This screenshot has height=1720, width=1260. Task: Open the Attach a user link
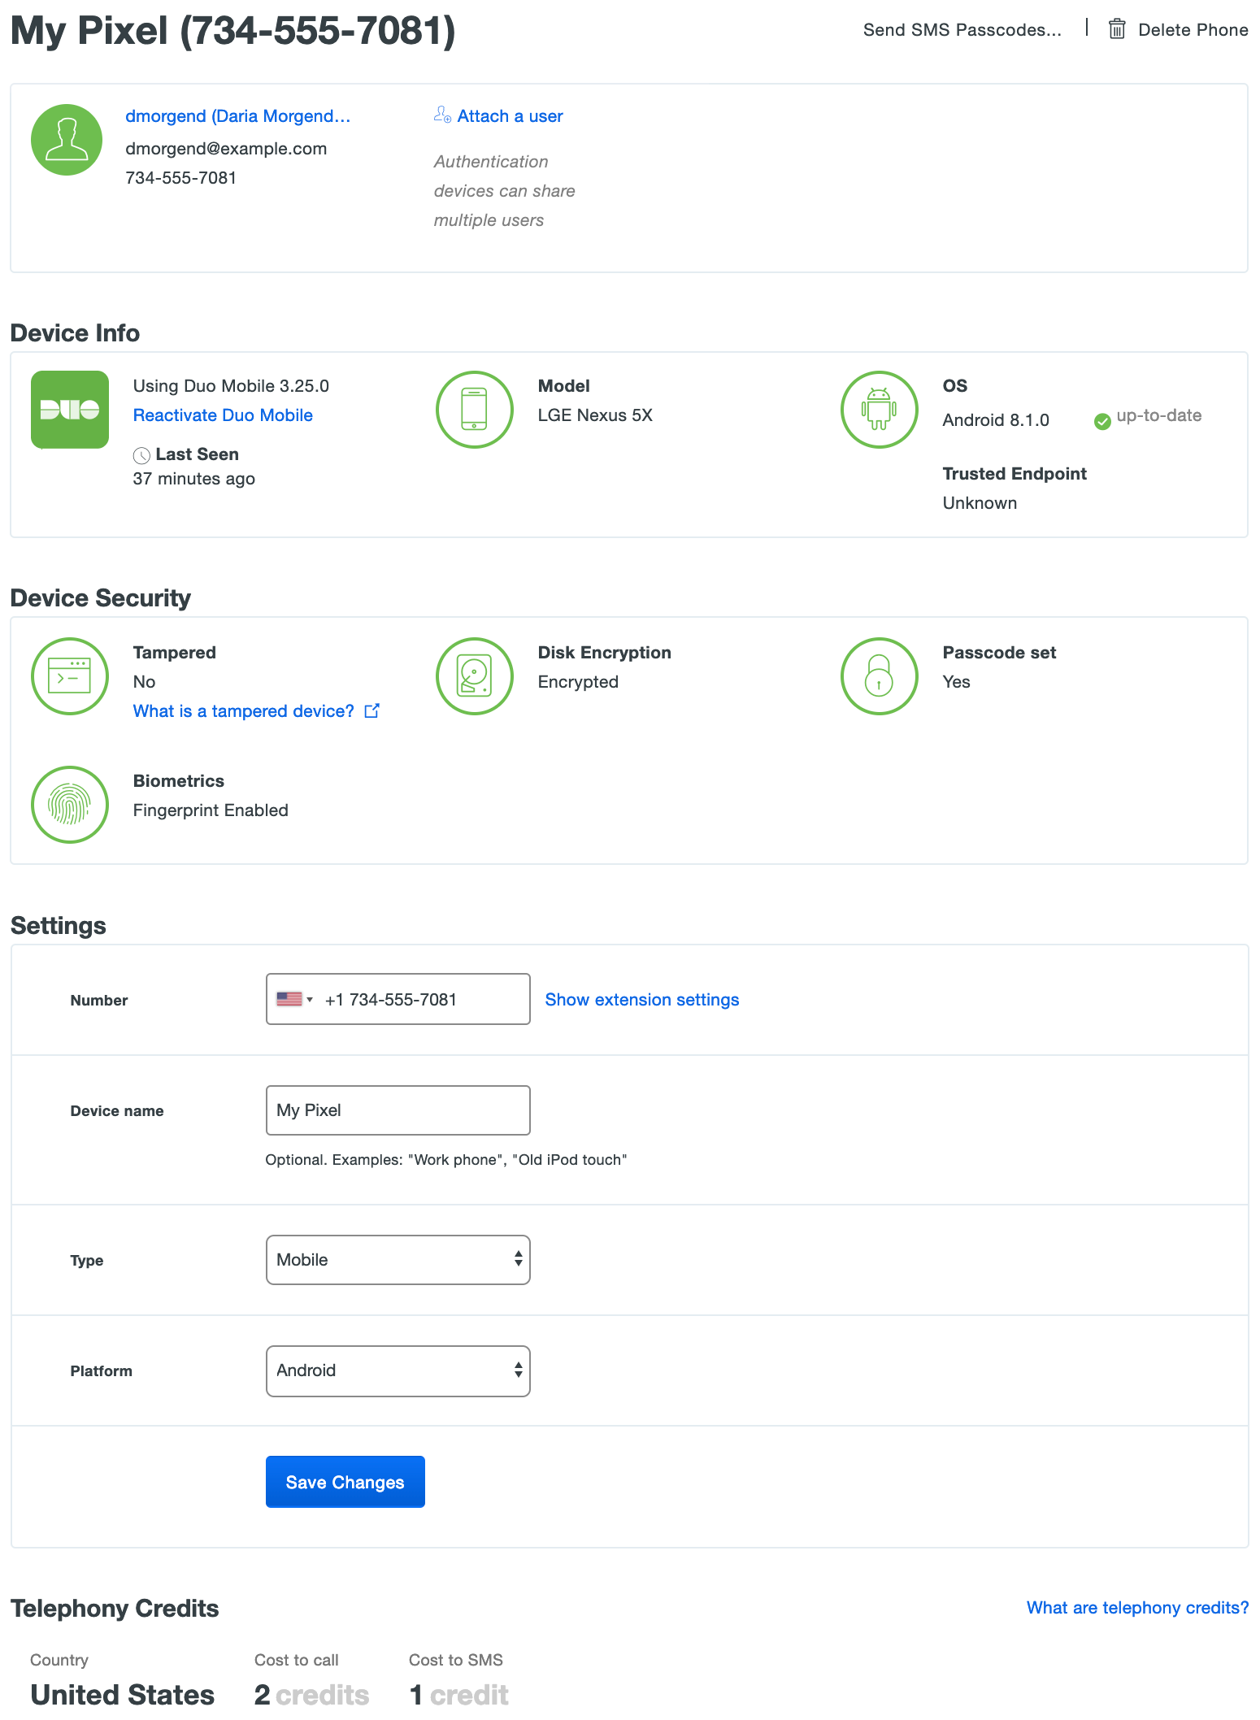tap(509, 116)
